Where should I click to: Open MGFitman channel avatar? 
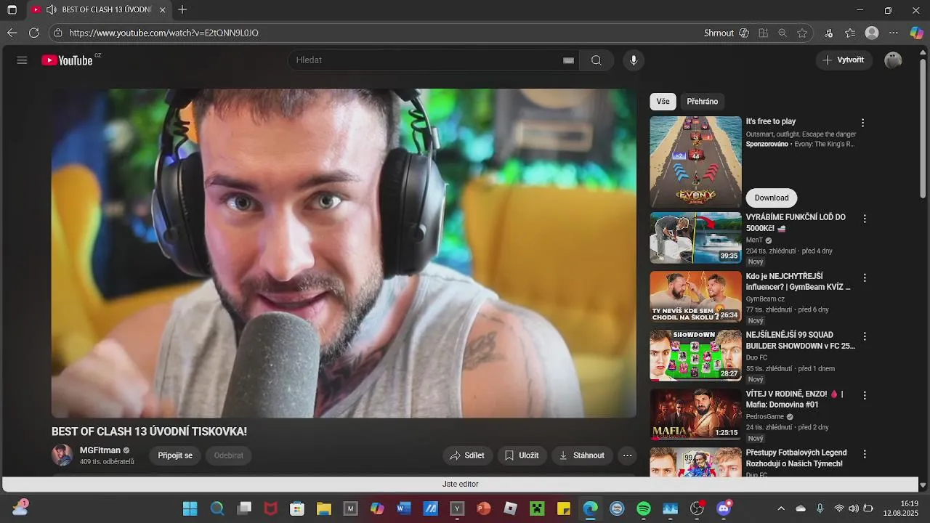point(62,455)
